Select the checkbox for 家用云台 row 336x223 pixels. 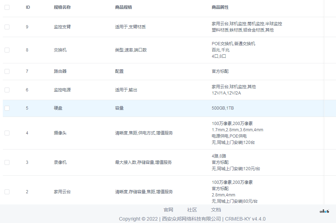(7, 192)
